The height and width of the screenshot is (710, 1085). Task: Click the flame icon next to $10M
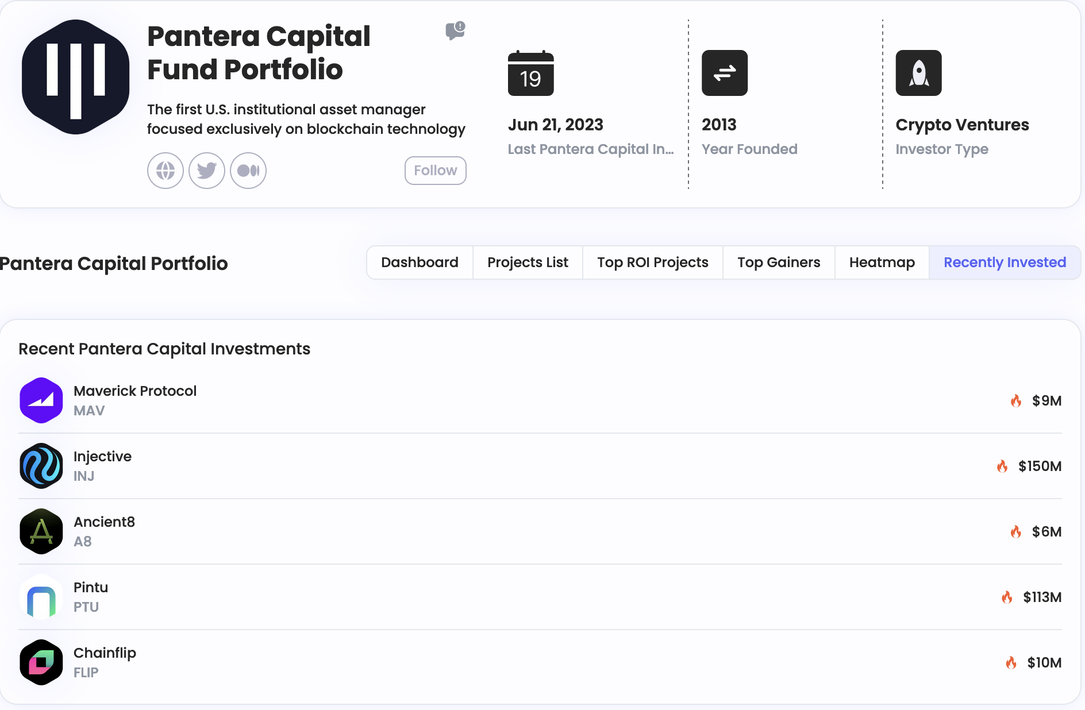[x=1011, y=662]
